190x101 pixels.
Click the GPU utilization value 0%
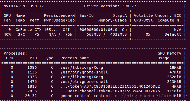148,34
